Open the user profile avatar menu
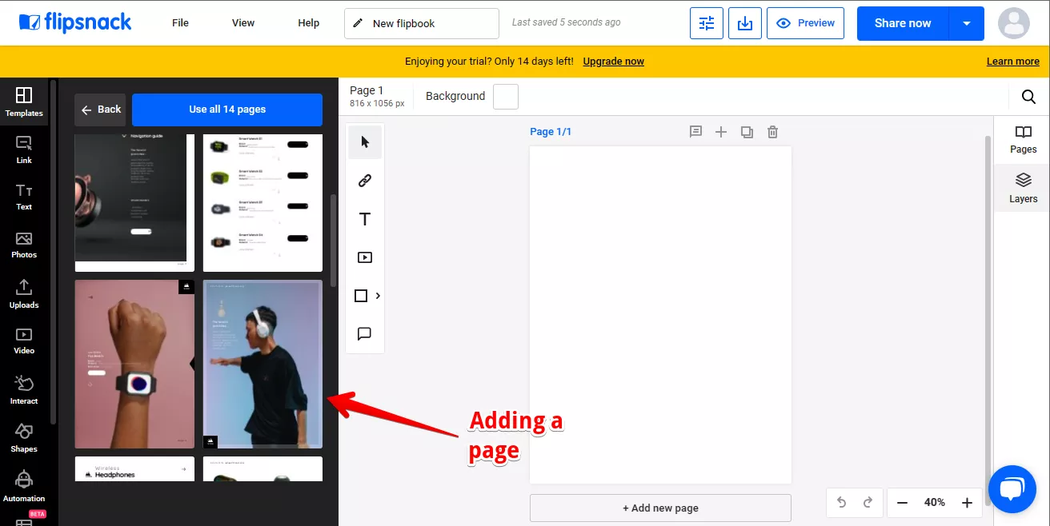The image size is (1050, 526). coord(1014,23)
